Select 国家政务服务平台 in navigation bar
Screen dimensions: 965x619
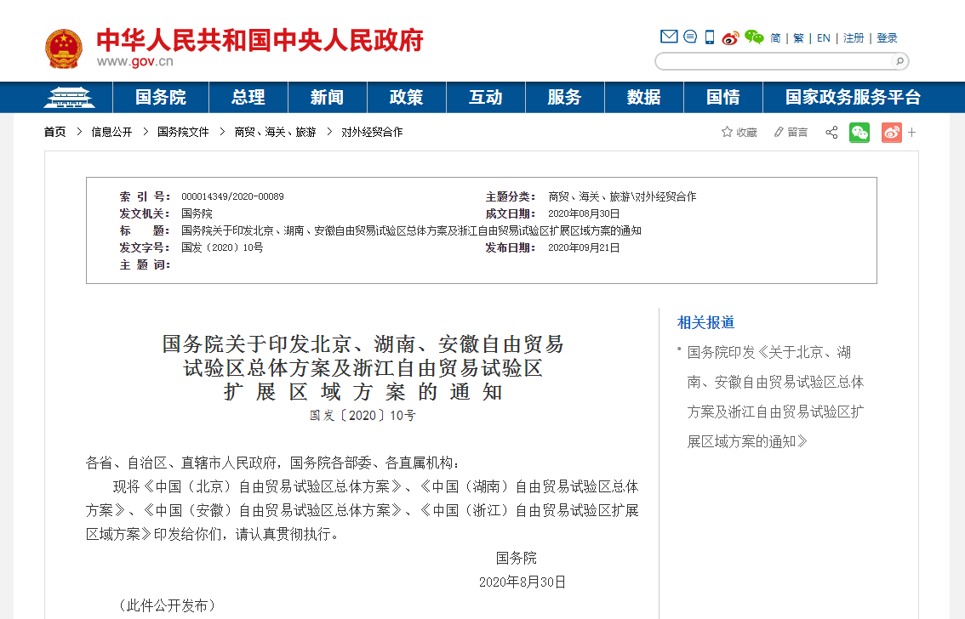[x=853, y=97]
